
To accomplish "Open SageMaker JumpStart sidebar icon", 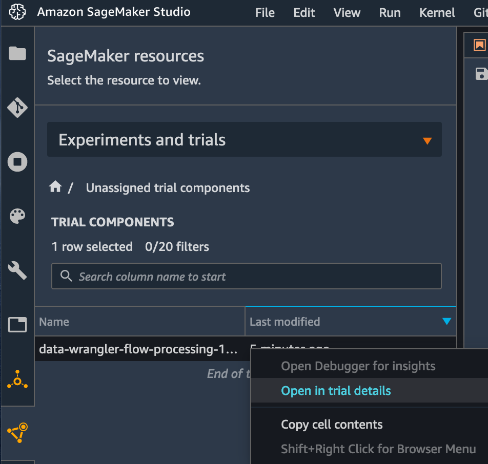I will (17, 379).
